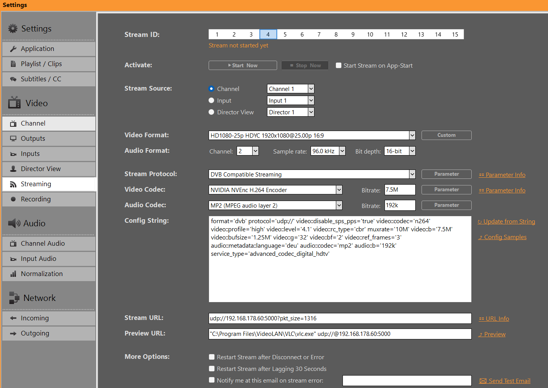The image size is (548, 388).
Task: Open the Video Format dropdown
Action: pyautogui.click(x=412, y=135)
